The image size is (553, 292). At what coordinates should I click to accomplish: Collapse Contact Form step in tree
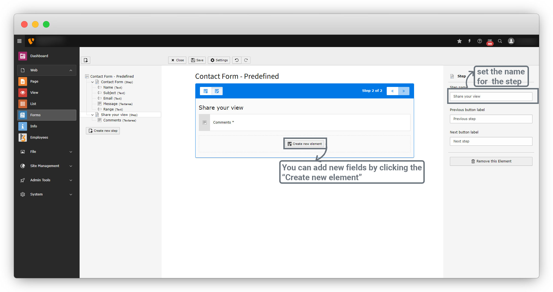coord(92,82)
